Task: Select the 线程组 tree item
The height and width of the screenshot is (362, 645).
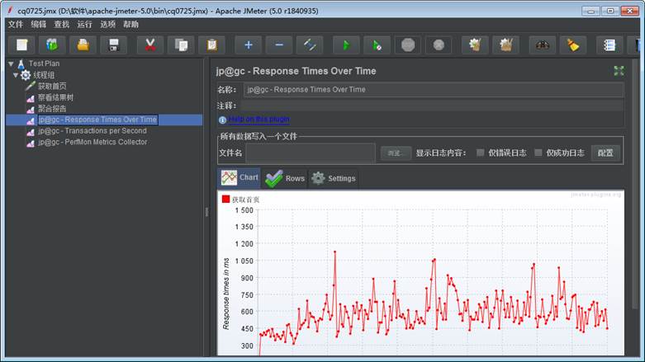Action: 44,75
